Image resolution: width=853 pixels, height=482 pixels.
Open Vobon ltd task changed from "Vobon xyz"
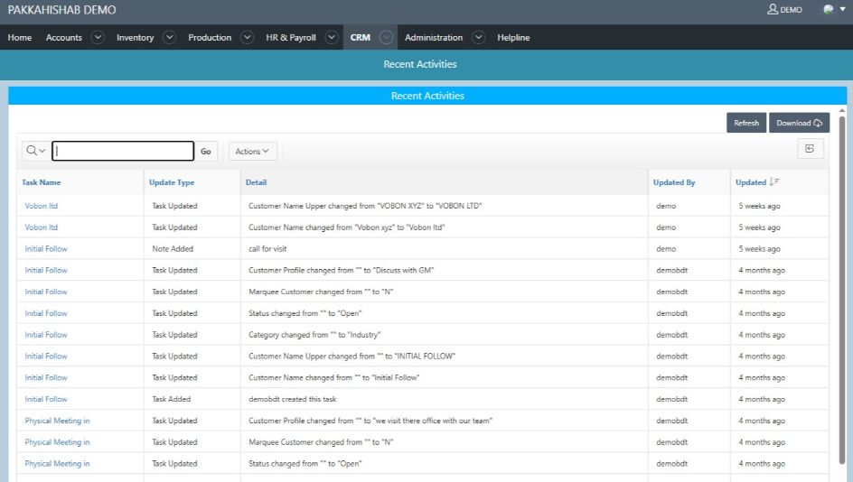pyautogui.click(x=41, y=227)
